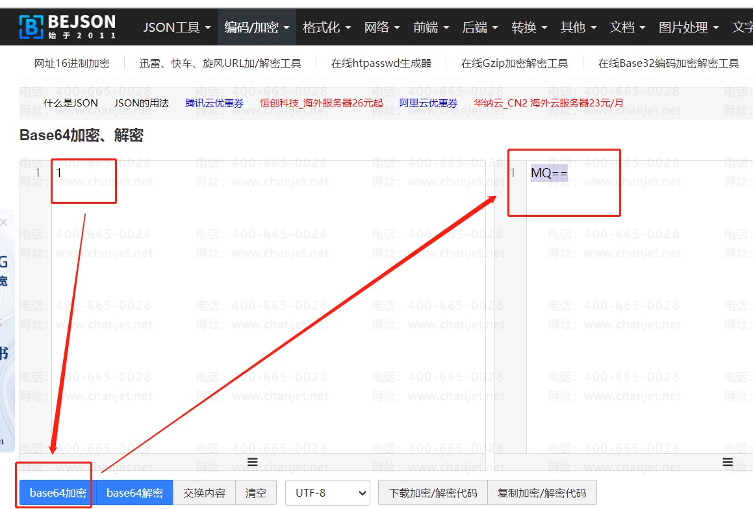Screen dimensions: 753x509
Task: Go to 网址16进制加密 tool
Action: [x=72, y=64]
